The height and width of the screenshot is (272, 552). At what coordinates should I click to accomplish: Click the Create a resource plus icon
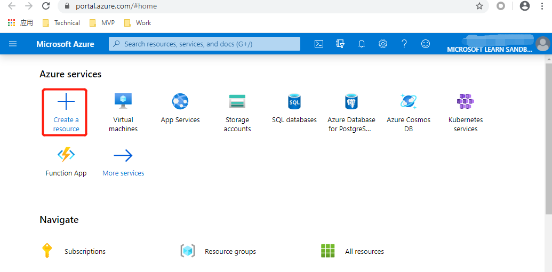pyautogui.click(x=66, y=101)
